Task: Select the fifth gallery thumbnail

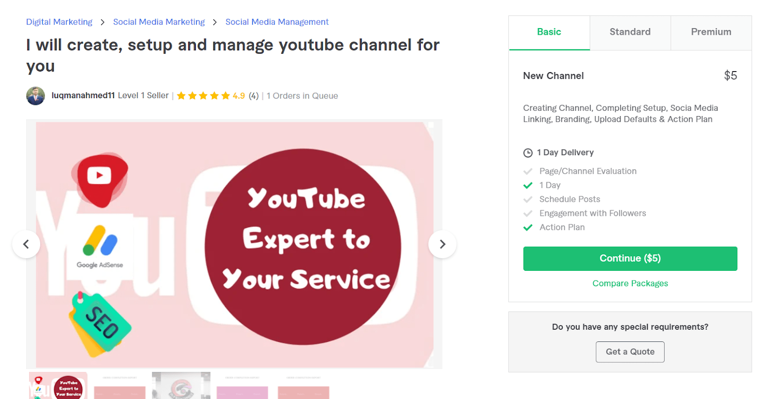Action: (303, 385)
